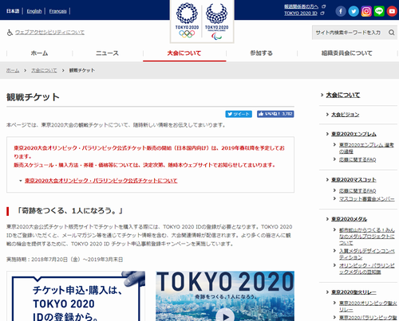
Task: Click external-link icon beside 報道関係者の方へ
Action: [x=323, y=6]
